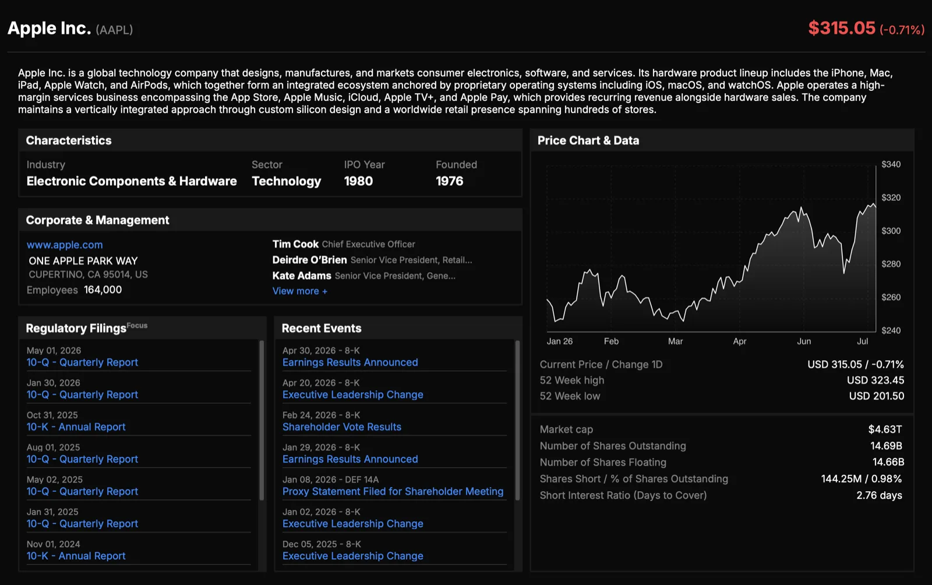Open Jan 29, 2026 Earnings Results Announced
The width and height of the screenshot is (932, 585).
pyautogui.click(x=350, y=459)
